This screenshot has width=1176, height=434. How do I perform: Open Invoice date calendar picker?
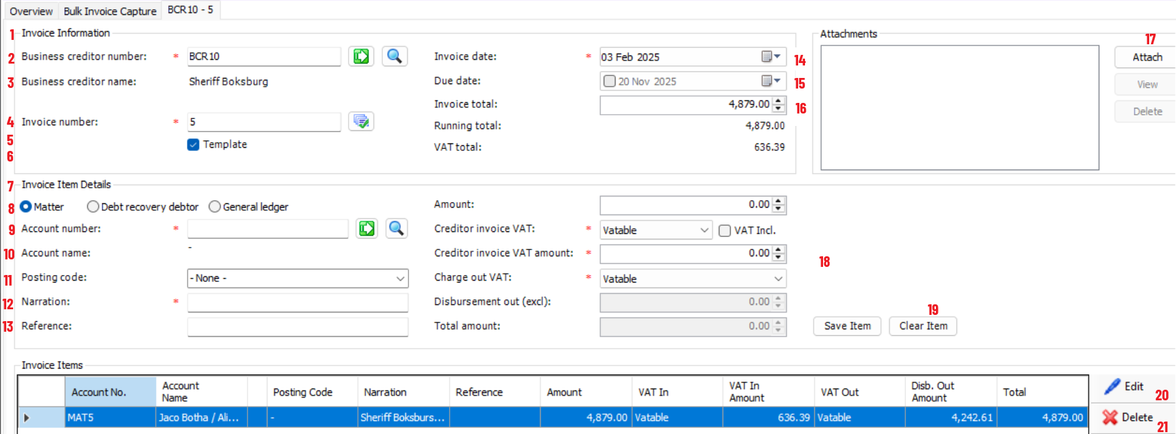pos(771,57)
